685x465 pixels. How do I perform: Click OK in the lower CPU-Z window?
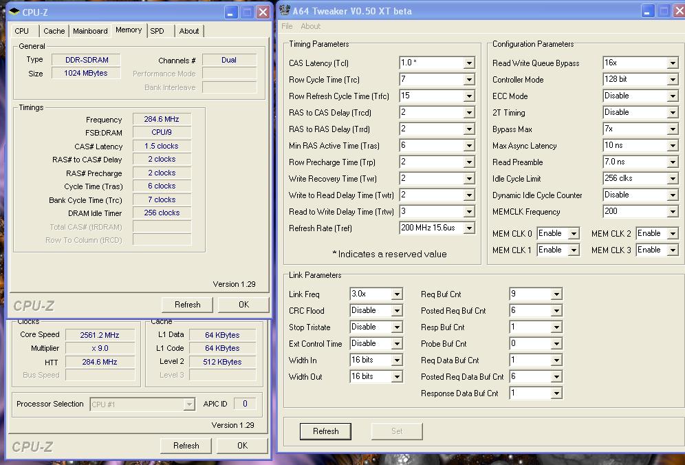[x=243, y=446]
